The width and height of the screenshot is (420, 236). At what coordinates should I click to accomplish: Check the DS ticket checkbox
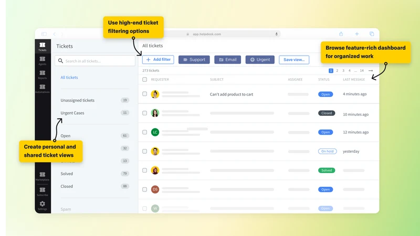145,189
